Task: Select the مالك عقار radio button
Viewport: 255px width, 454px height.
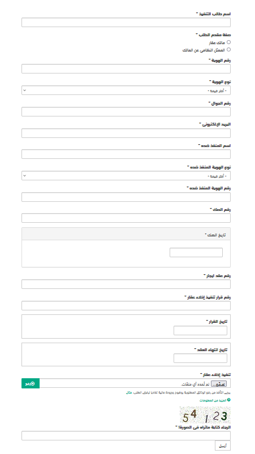Action: click(228, 42)
